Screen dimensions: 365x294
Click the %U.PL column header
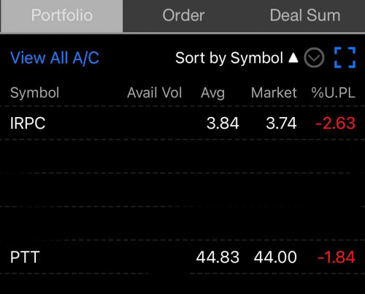coord(333,93)
